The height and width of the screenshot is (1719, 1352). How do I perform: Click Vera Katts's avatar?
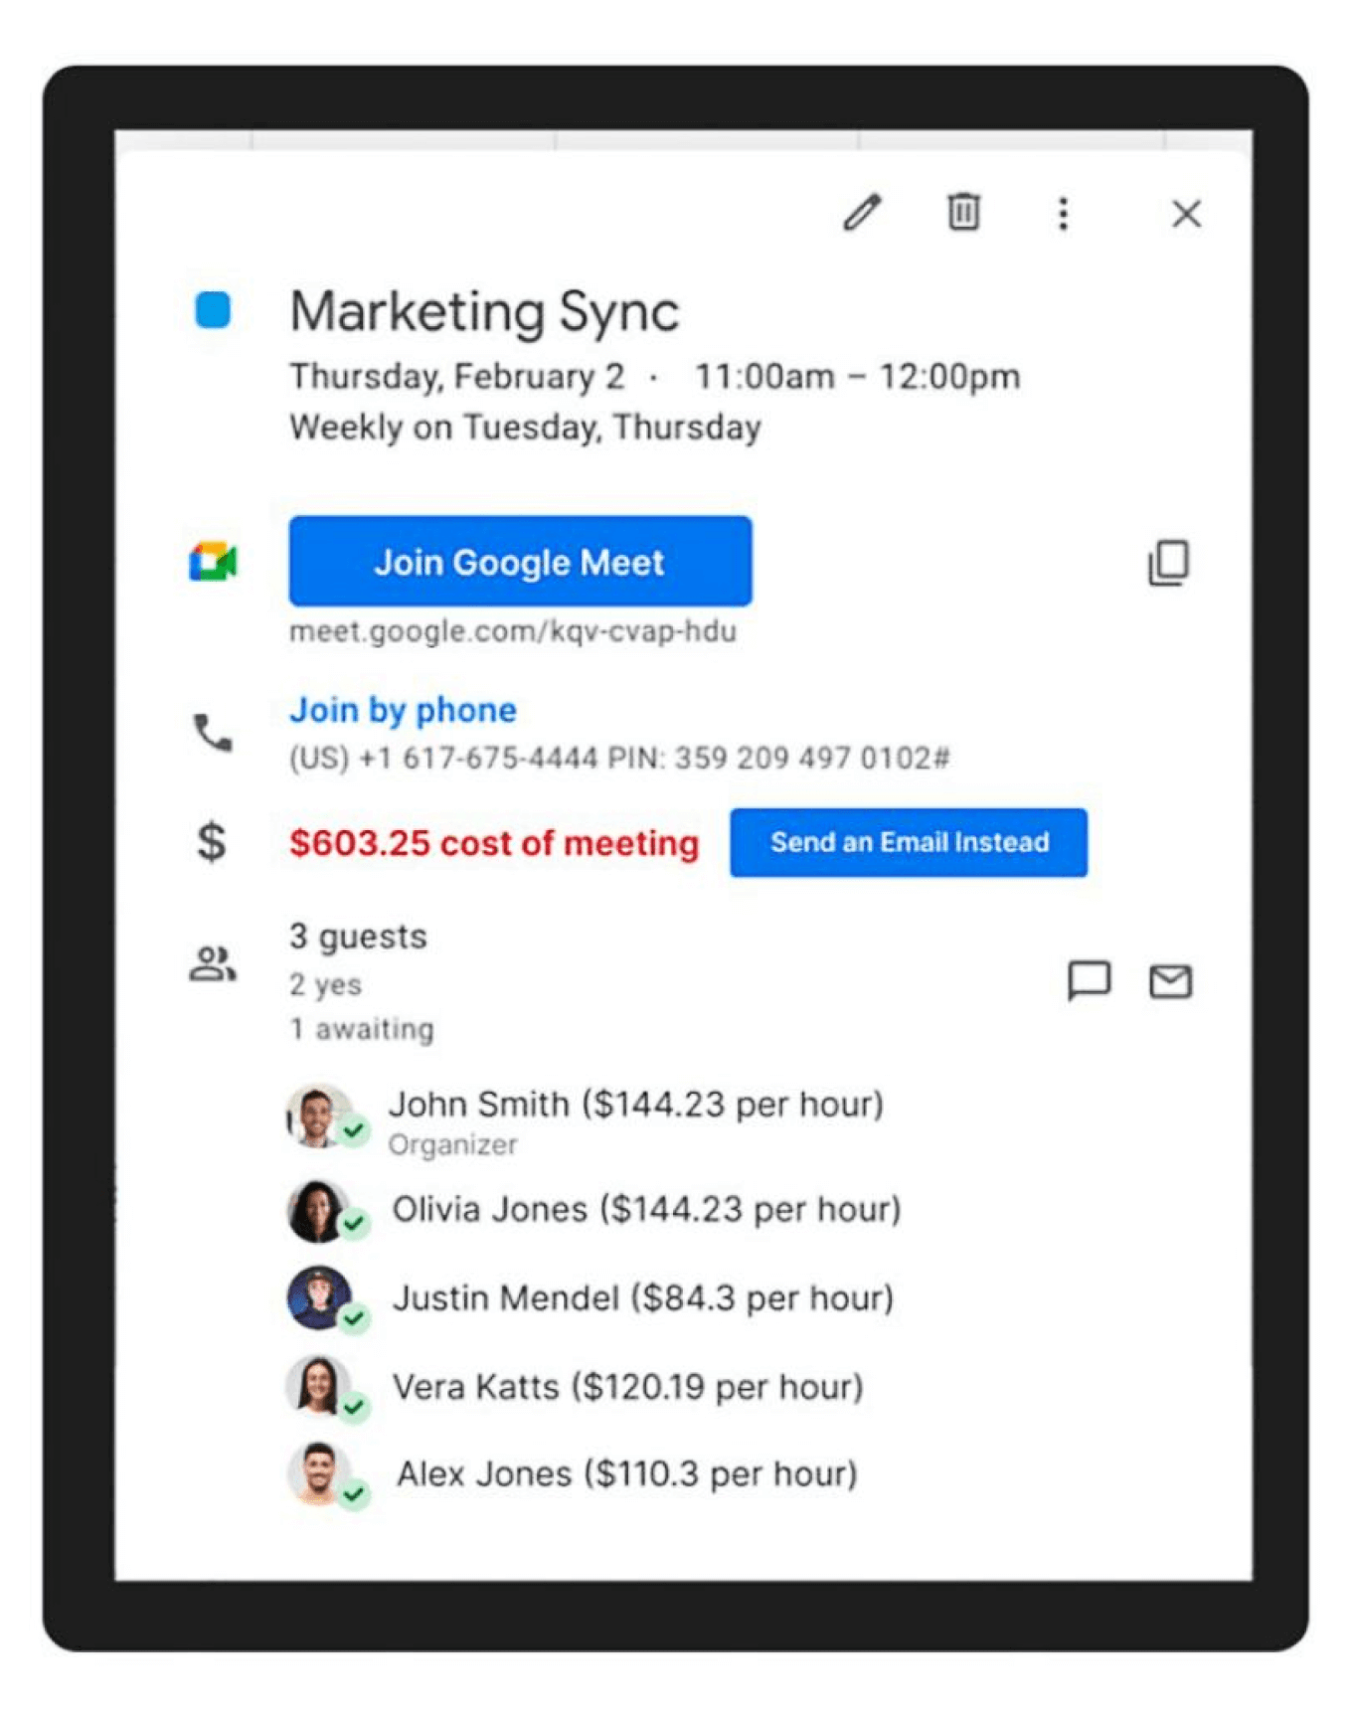click(318, 1385)
